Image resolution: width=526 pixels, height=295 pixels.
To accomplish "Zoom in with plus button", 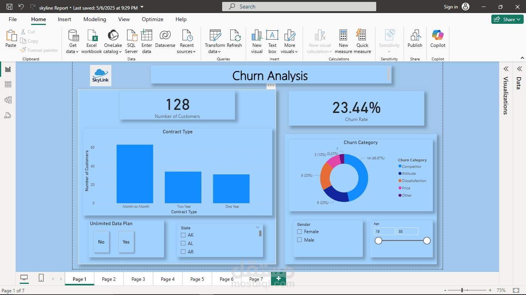I will (490, 290).
